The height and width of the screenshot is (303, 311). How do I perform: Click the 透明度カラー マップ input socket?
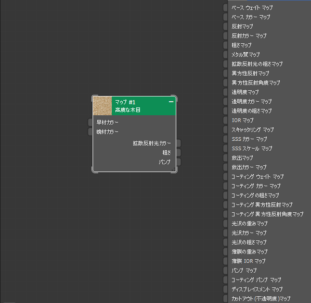(x=226, y=102)
